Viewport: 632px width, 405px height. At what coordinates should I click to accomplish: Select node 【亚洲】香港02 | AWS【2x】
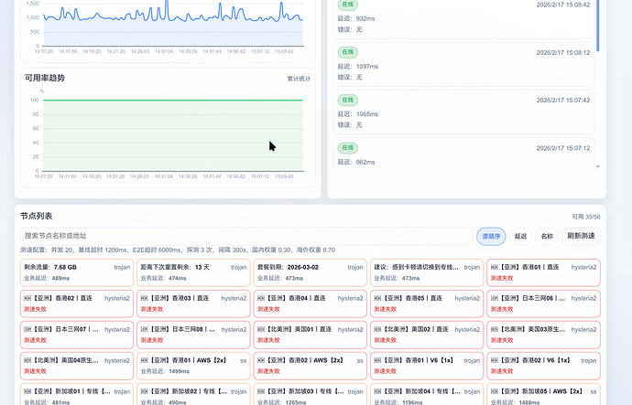click(x=310, y=366)
